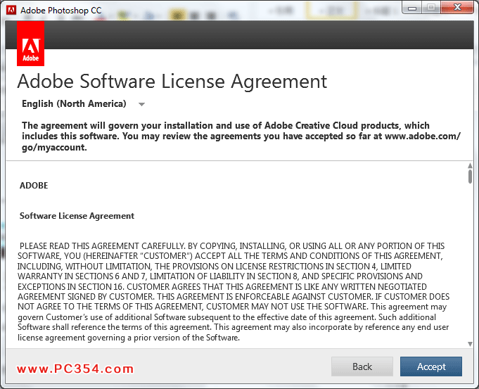
Task: Open the English (North America) language dropdown
Action: pos(75,104)
